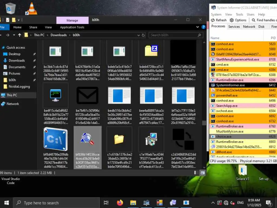This screenshot has height=208, width=277.
Task: Click Find handles in System Informer
Action: point(264,20)
